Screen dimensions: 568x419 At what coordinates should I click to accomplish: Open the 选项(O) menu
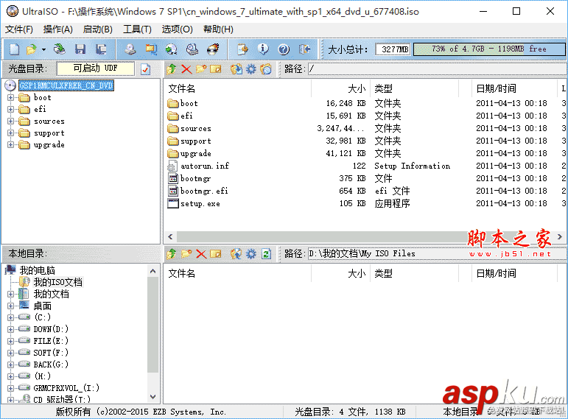point(177,29)
